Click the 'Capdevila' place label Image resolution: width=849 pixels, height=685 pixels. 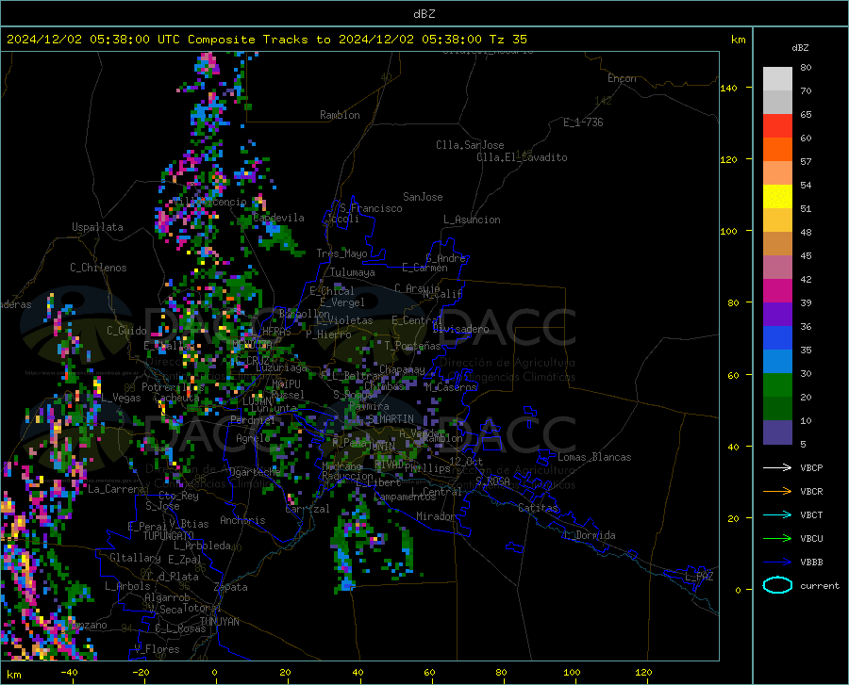pyautogui.click(x=278, y=218)
